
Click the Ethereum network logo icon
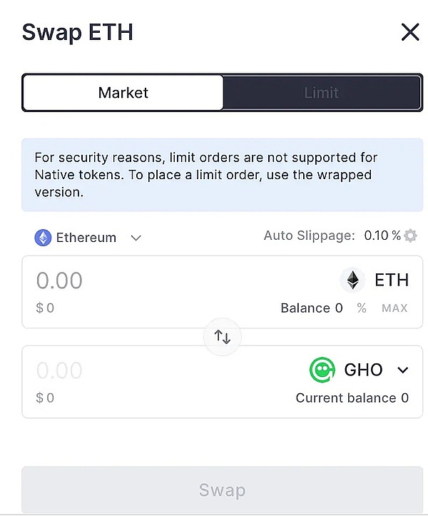click(44, 238)
